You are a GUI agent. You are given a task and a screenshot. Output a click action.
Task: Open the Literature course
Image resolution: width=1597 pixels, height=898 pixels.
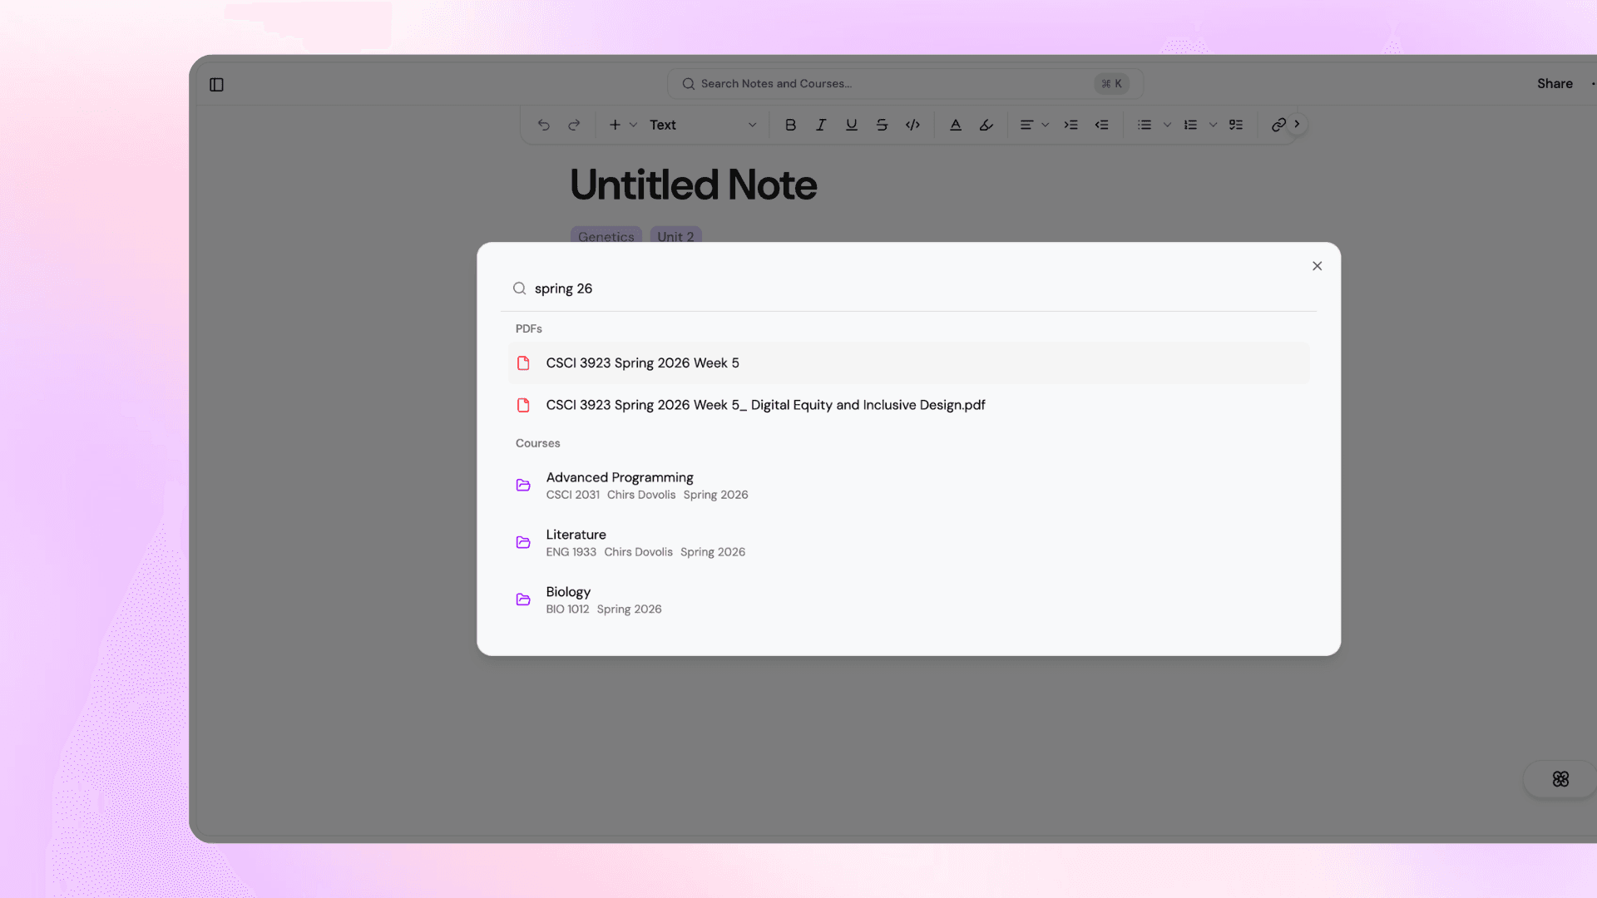[x=908, y=543]
